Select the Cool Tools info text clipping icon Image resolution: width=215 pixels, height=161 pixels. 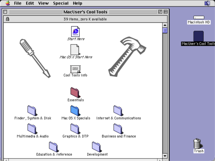[x=75, y=69]
